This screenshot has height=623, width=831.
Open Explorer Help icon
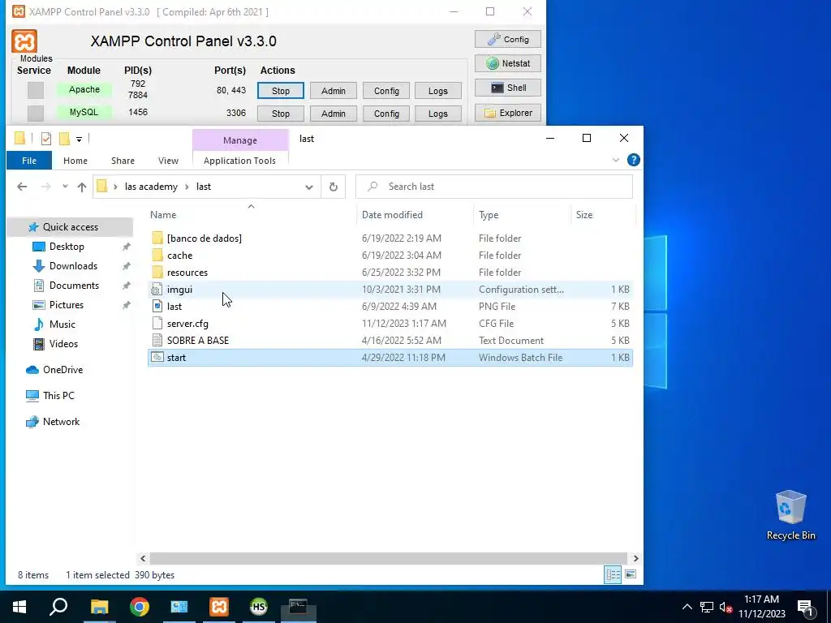point(633,160)
